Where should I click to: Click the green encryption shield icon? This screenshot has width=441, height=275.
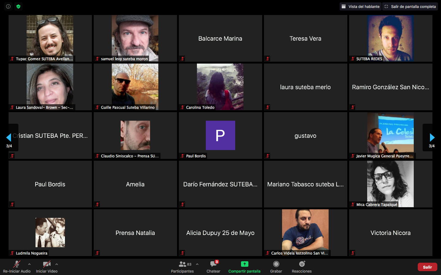click(x=18, y=6)
